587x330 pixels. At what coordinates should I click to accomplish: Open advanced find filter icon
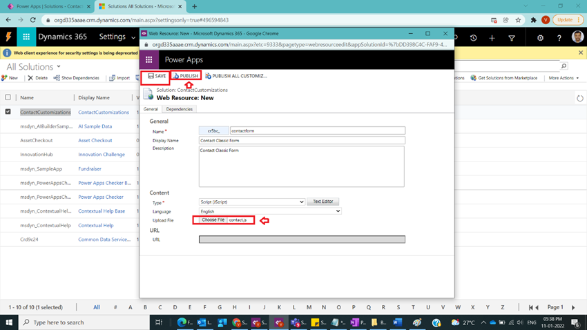[x=512, y=37]
